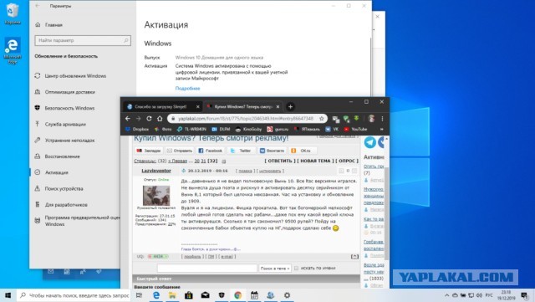This screenshot has height=302, width=535.
Task: Share the topic on OK.ru
Action: [x=303, y=151]
